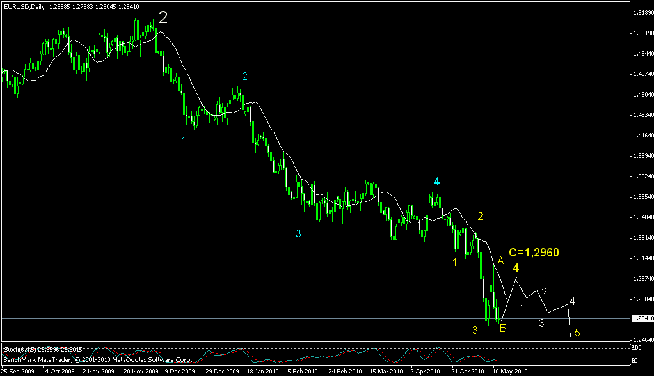The image size is (654, 376).
Task: Click the 1.36540 price axis label
Action: (x=643, y=197)
